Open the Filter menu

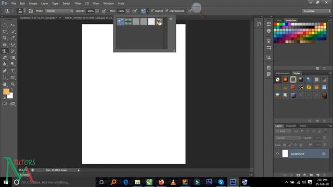(78, 4)
